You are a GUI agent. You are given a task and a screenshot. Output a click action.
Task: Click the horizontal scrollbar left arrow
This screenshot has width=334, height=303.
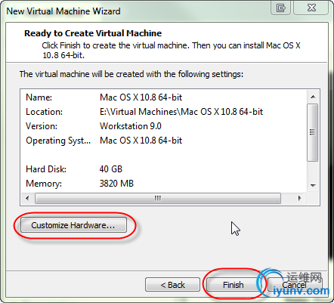click(27, 198)
